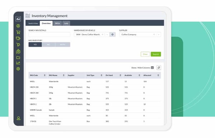Click SKU code 178458
Viewport: 215px width, 138px height.
(x=33, y=121)
